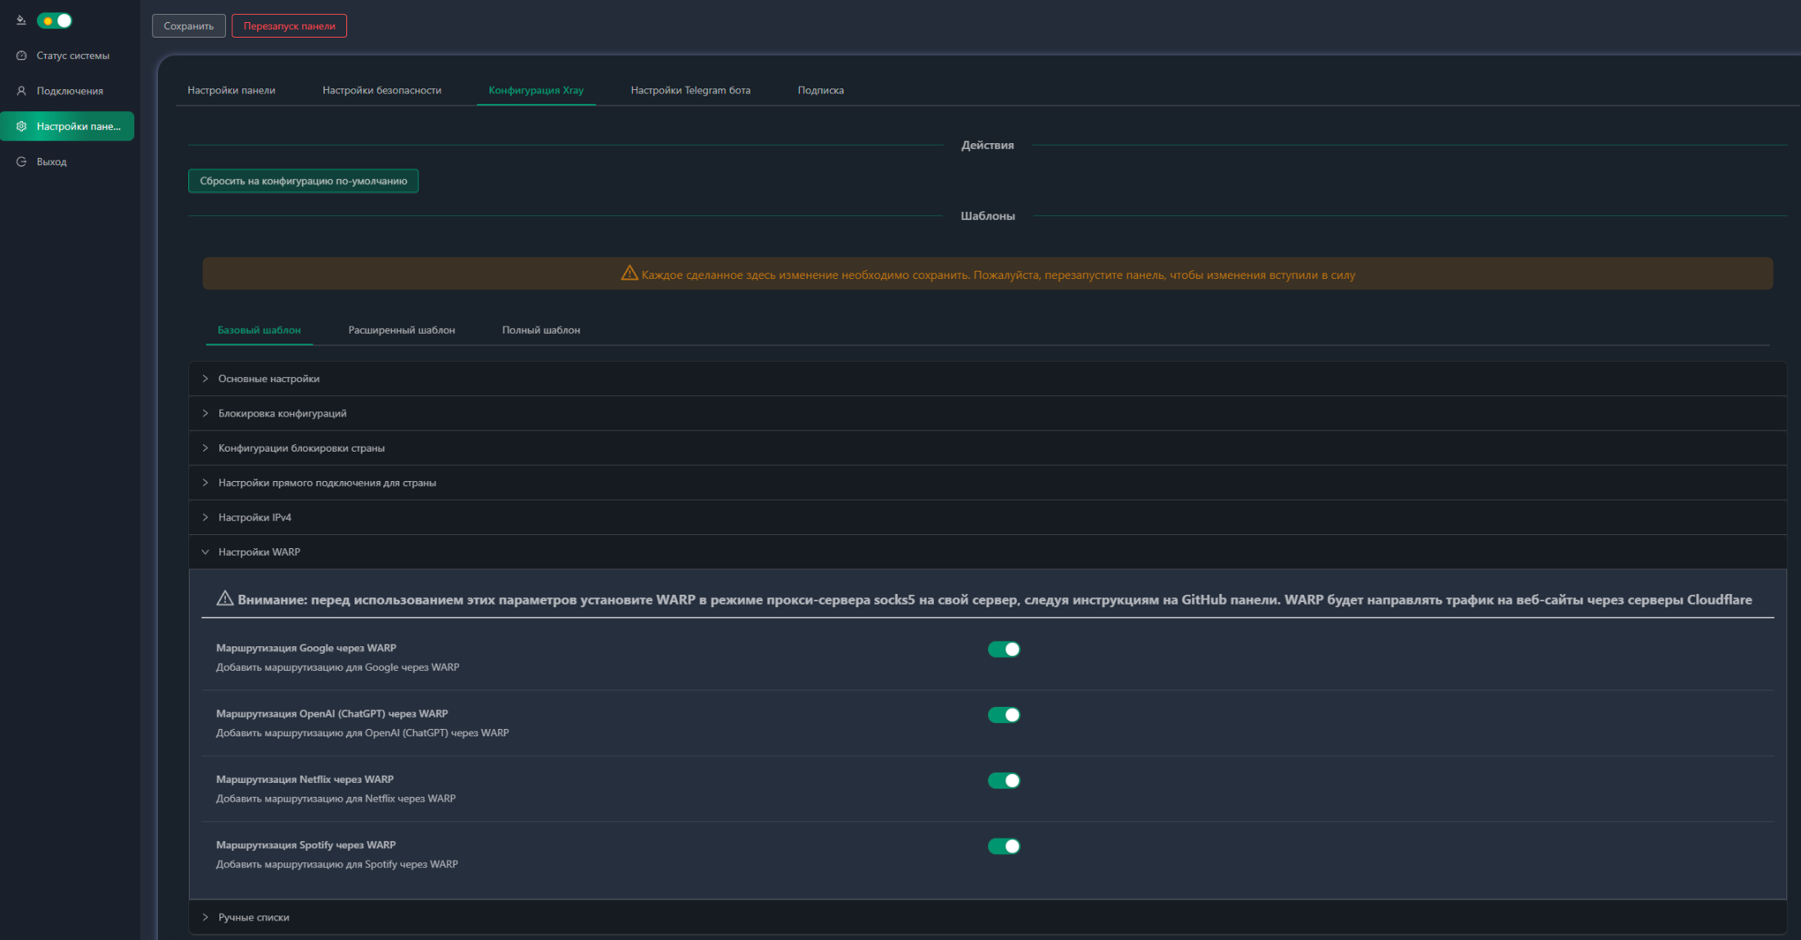Click the gear icon of Настройки панели sidebar item
This screenshot has width=1801, height=940.
(21, 126)
